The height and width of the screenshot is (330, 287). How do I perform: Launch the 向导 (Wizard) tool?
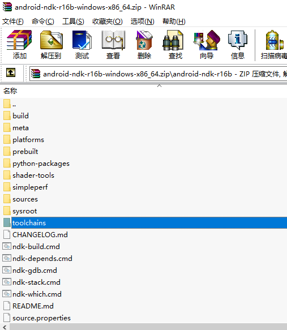[x=207, y=45]
